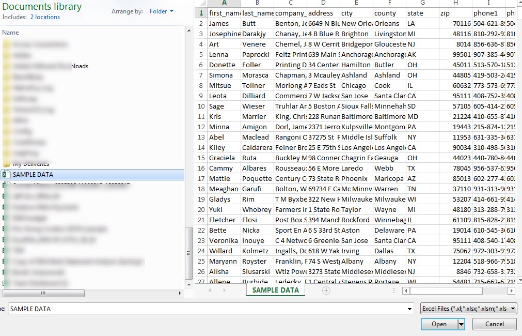The height and width of the screenshot is (336, 522).
Task: Click the cell containing Darakjy
Action: pyautogui.click(x=257, y=34)
